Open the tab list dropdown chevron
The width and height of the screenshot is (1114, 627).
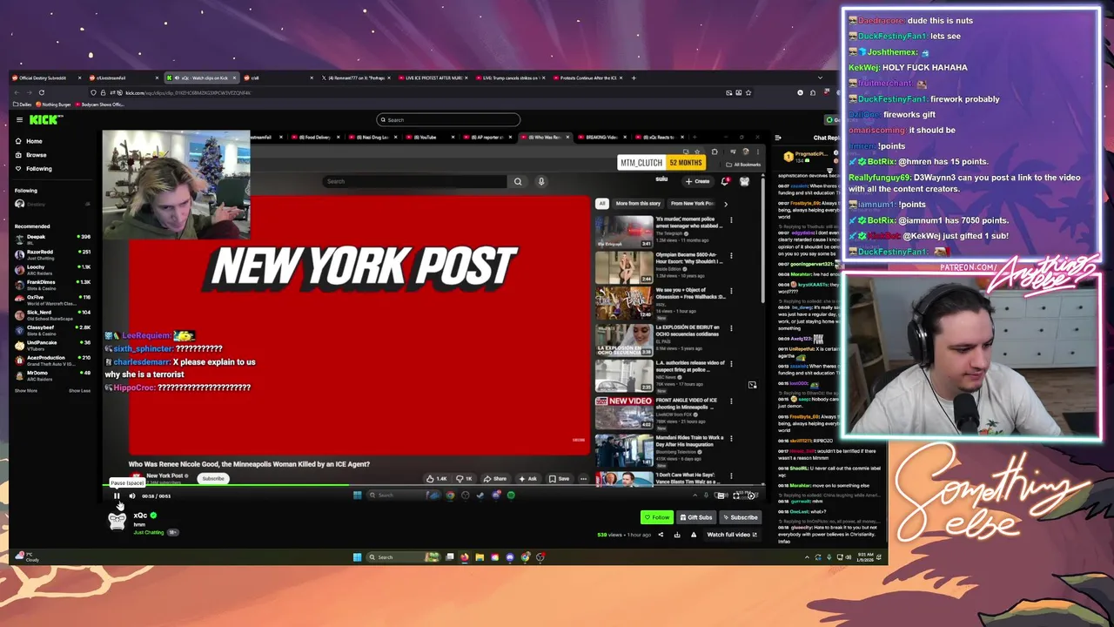click(820, 78)
